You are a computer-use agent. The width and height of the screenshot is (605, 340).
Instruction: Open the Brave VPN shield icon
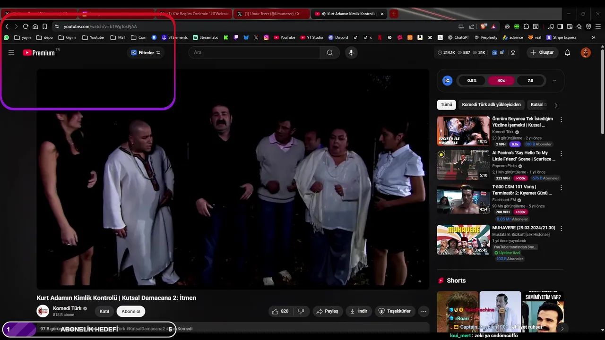pyautogui.click(x=588, y=26)
